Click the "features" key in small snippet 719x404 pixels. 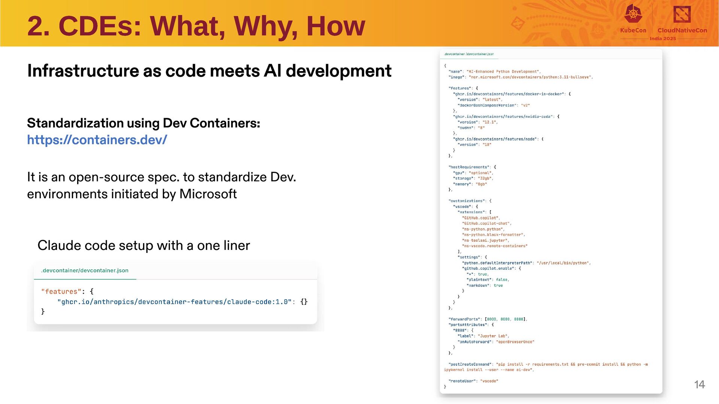pos(61,291)
